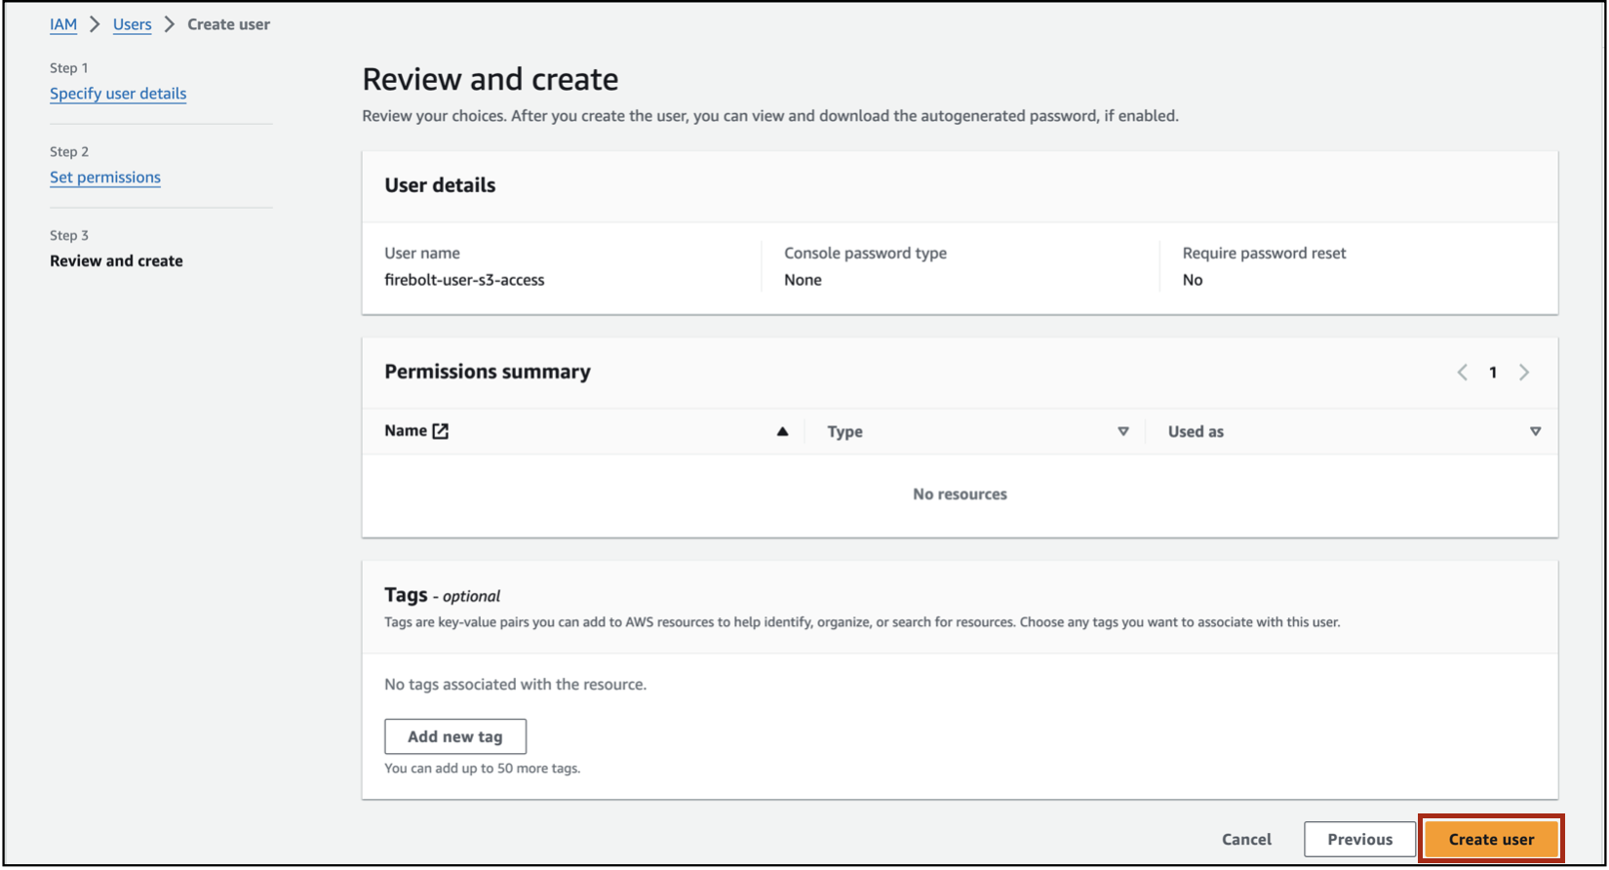1609x870 pixels.
Task: Click the Used as column header
Action: click(x=1196, y=432)
